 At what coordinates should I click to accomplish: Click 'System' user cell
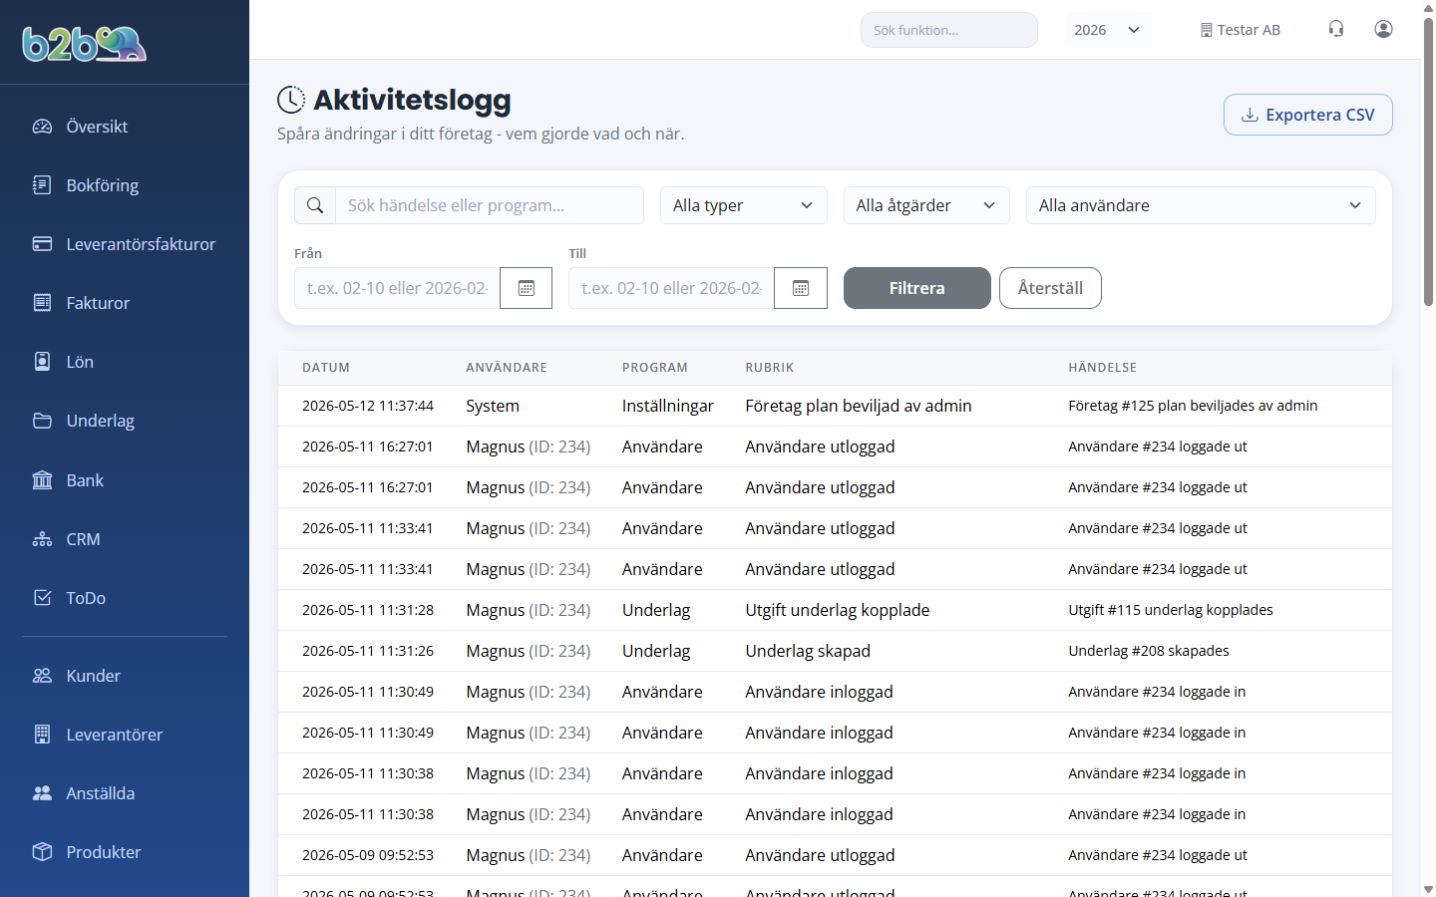click(x=493, y=406)
